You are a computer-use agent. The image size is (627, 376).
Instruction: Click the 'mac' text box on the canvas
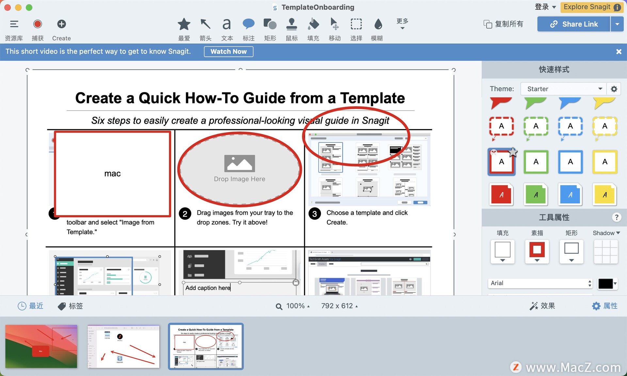tap(112, 174)
